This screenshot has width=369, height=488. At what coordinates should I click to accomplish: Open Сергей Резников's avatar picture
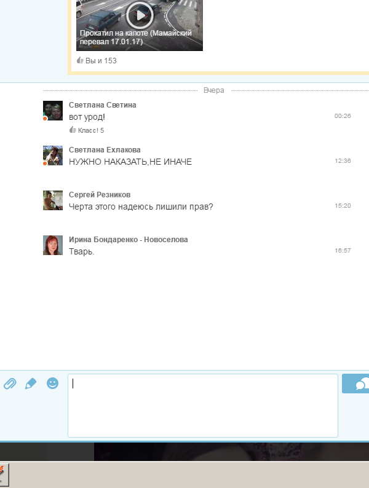(53, 200)
